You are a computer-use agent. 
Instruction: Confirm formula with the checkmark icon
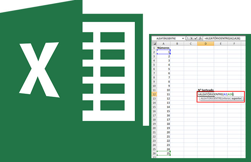196,39
